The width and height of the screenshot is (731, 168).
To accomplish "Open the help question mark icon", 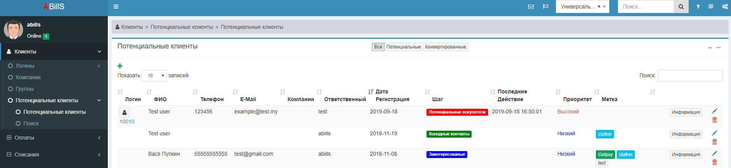I will point(698,7).
